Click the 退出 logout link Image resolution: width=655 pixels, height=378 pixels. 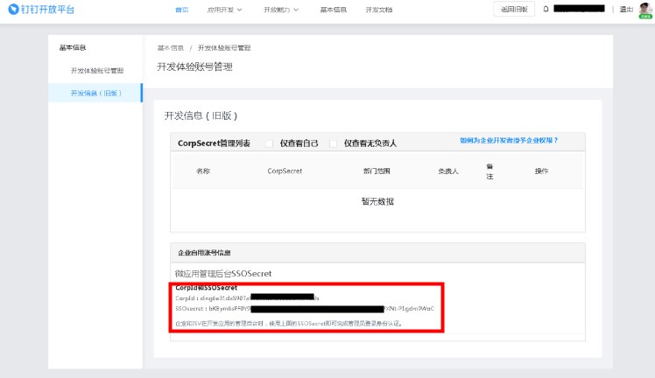pyautogui.click(x=626, y=10)
